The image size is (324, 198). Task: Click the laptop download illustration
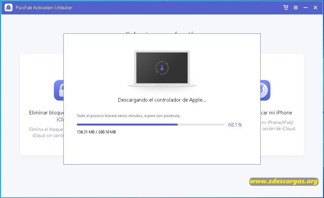coord(162,69)
